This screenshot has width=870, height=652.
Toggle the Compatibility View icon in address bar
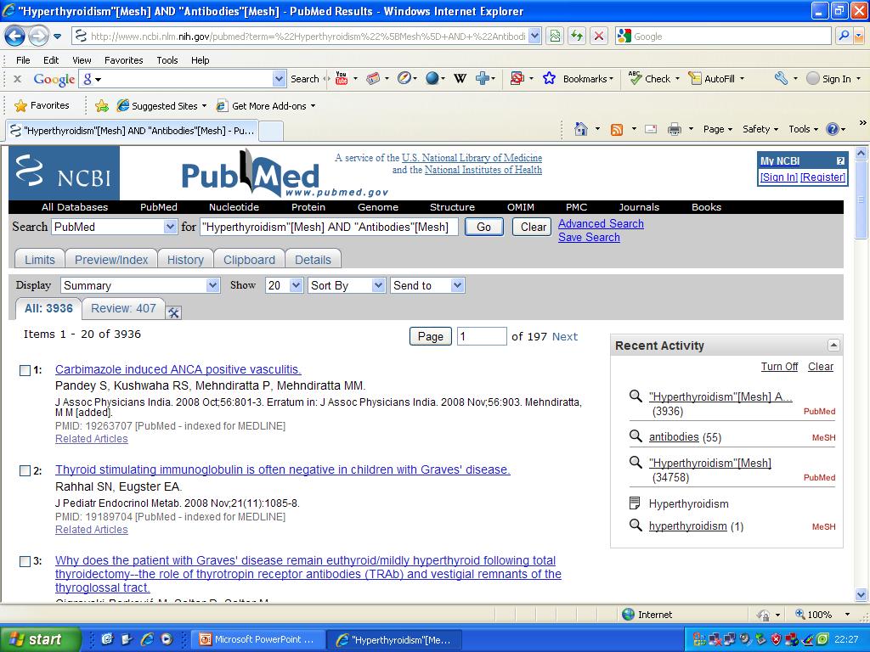pos(555,37)
